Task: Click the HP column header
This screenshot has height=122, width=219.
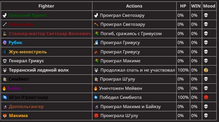Action: click(x=183, y=6)
